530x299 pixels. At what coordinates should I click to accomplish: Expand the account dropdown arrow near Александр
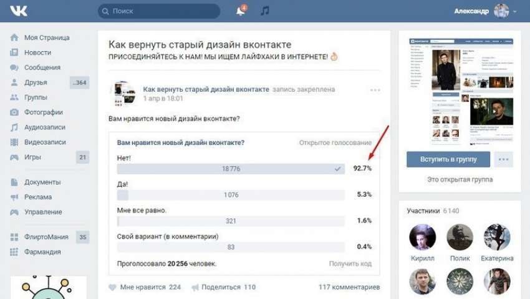coord(515,11)
